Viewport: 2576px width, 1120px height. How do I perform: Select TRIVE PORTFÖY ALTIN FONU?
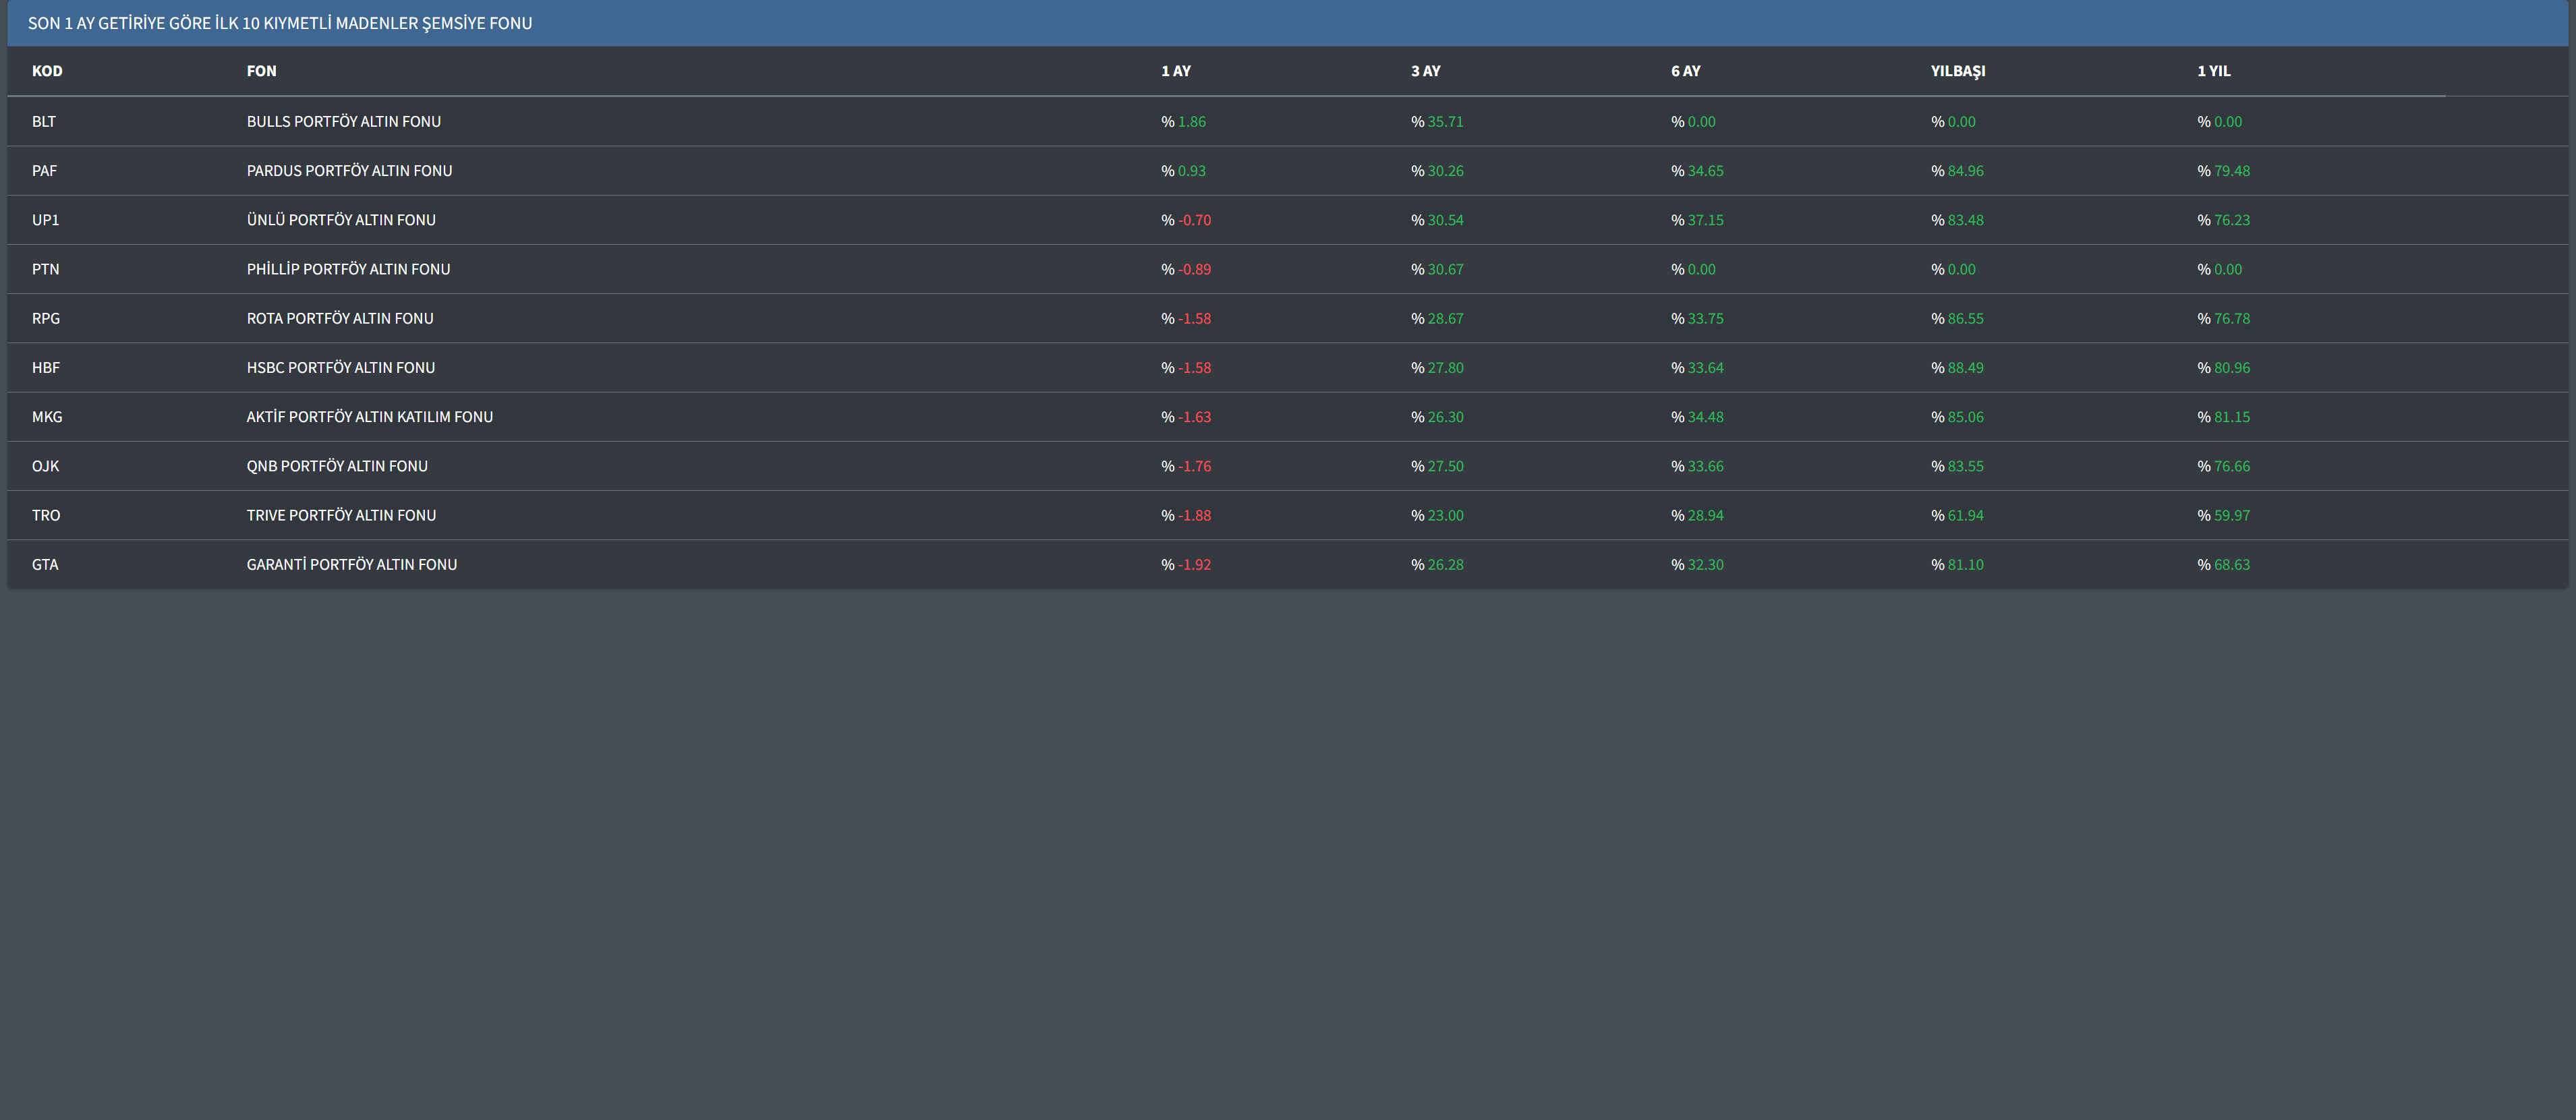tap(341, 515)
